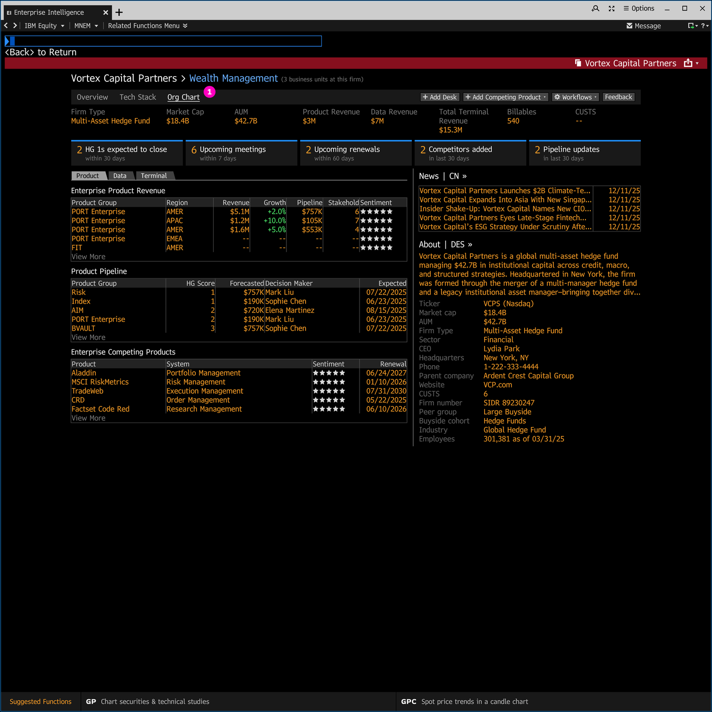Open the Add Competing Product dropdown
The width and height of the screenshot is (712, 712).
point(506,97)
